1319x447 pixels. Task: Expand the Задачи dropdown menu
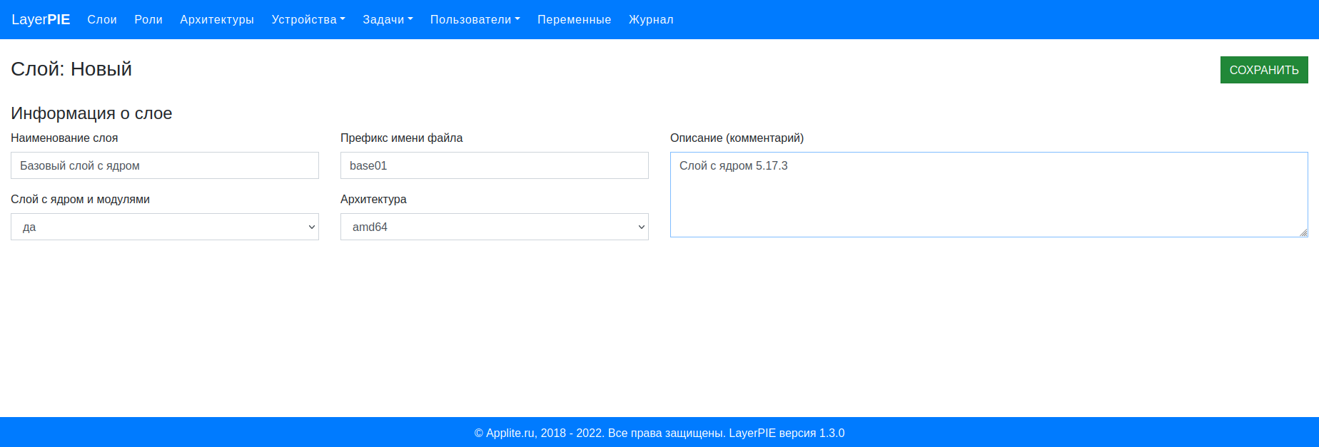388,19
